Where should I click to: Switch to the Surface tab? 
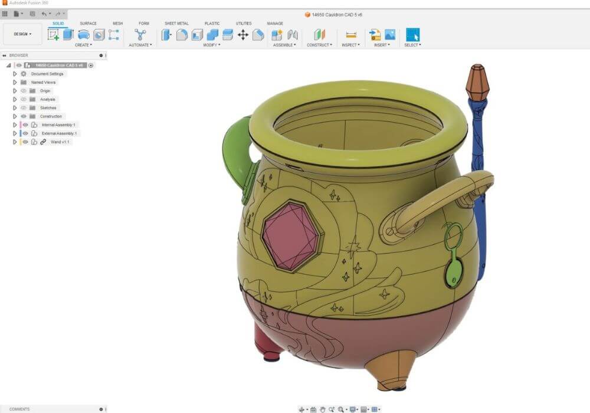click(x=88, y=24)
